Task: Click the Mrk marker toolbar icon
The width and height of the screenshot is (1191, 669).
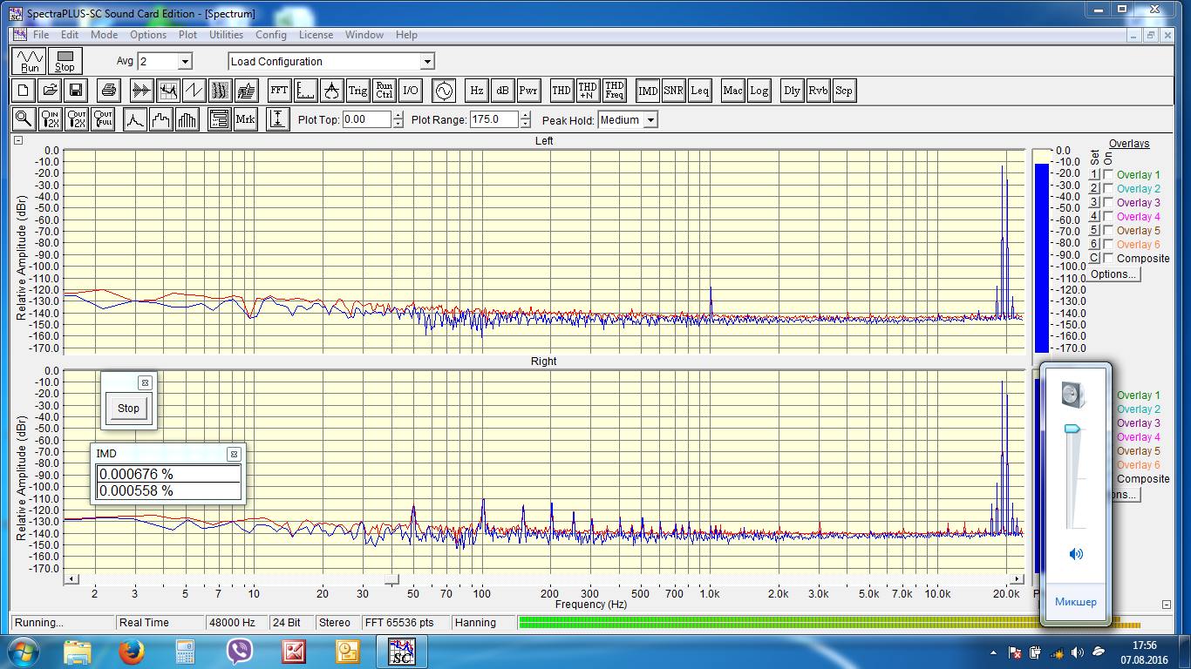Action: [245, 120]
